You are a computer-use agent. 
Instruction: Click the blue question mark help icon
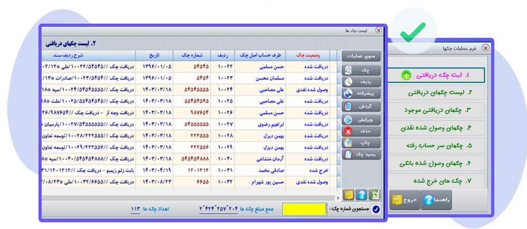click(x=361, y=194)
